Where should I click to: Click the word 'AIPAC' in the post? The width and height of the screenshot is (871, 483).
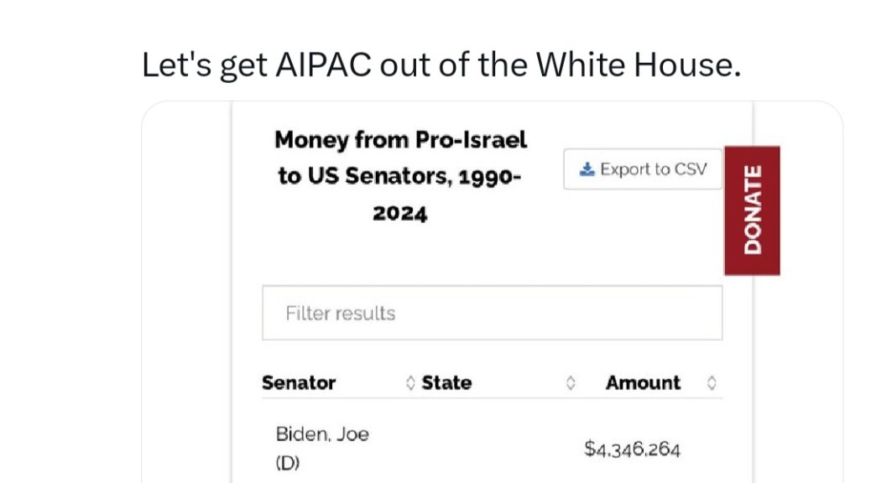pyautogui.click(x=324, y=65)
